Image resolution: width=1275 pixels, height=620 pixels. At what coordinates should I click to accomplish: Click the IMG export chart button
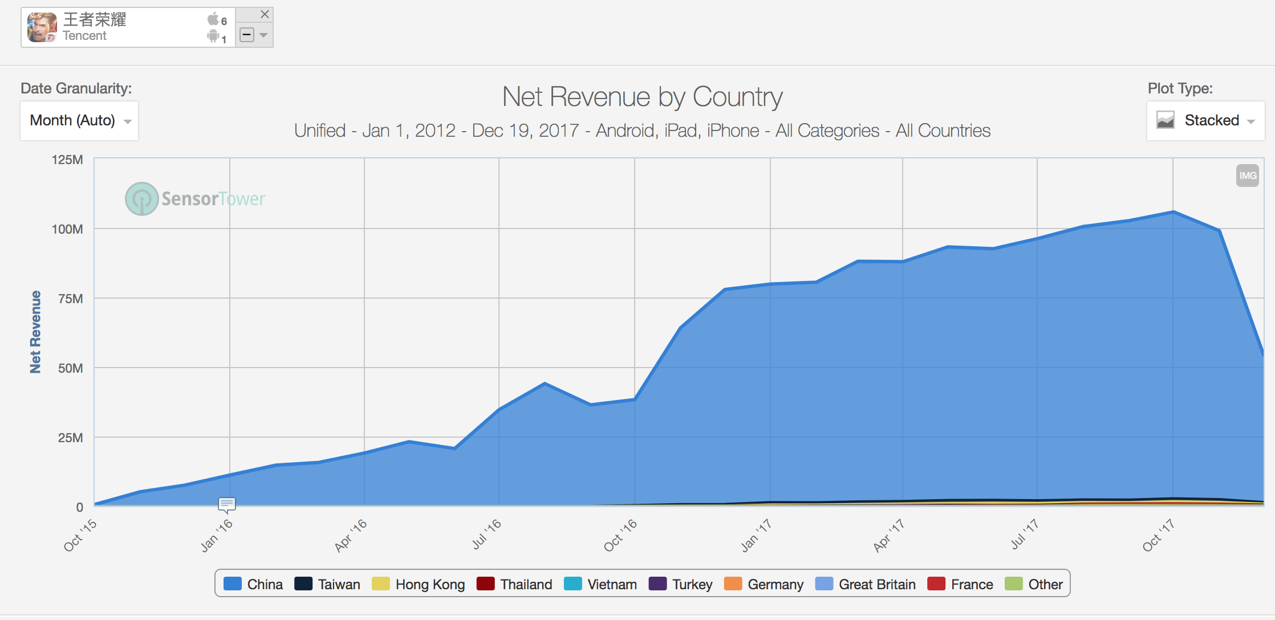(1247, 176)
